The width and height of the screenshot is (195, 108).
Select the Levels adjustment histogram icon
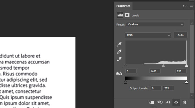click(x=120, y=15)
